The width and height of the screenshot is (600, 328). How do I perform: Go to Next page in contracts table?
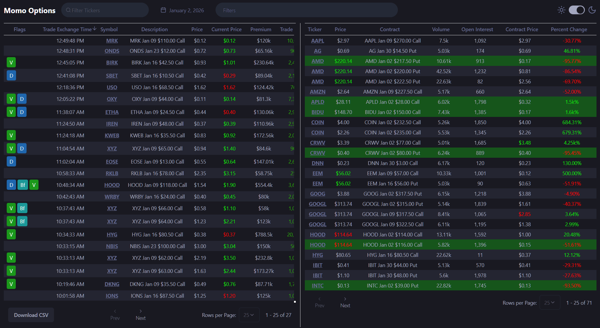click(x=345, y=302)
